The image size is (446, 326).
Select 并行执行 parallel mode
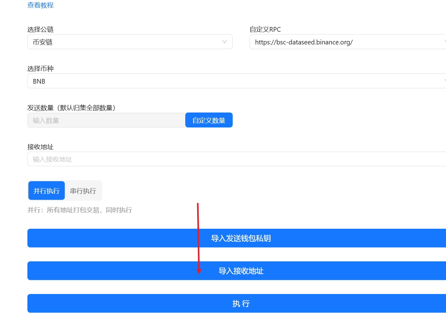pos(46,191)
